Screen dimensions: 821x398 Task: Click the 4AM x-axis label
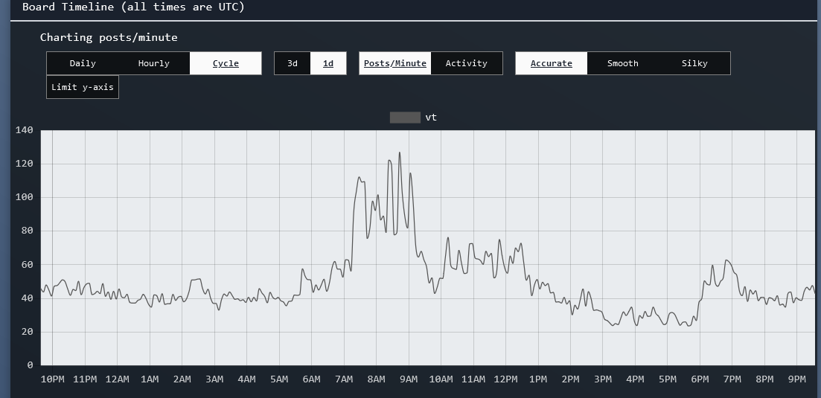(246, 379)
